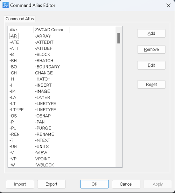Open Edit for the selected alias

point(151,65)
